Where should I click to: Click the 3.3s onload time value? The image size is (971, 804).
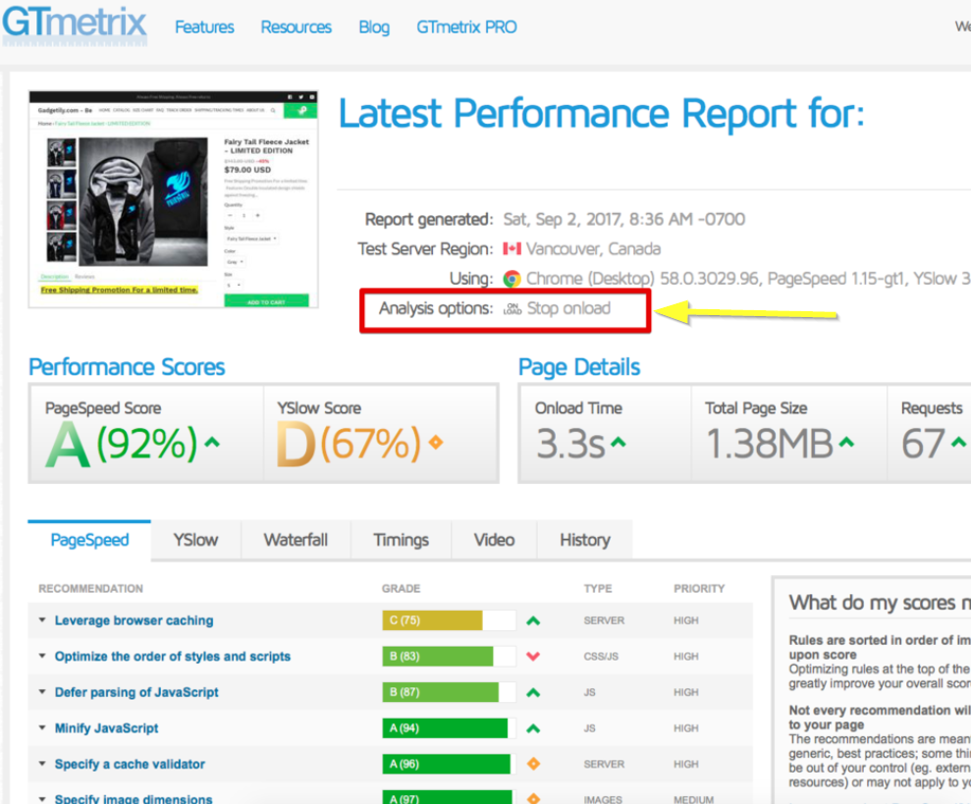[x=570, y=444]
